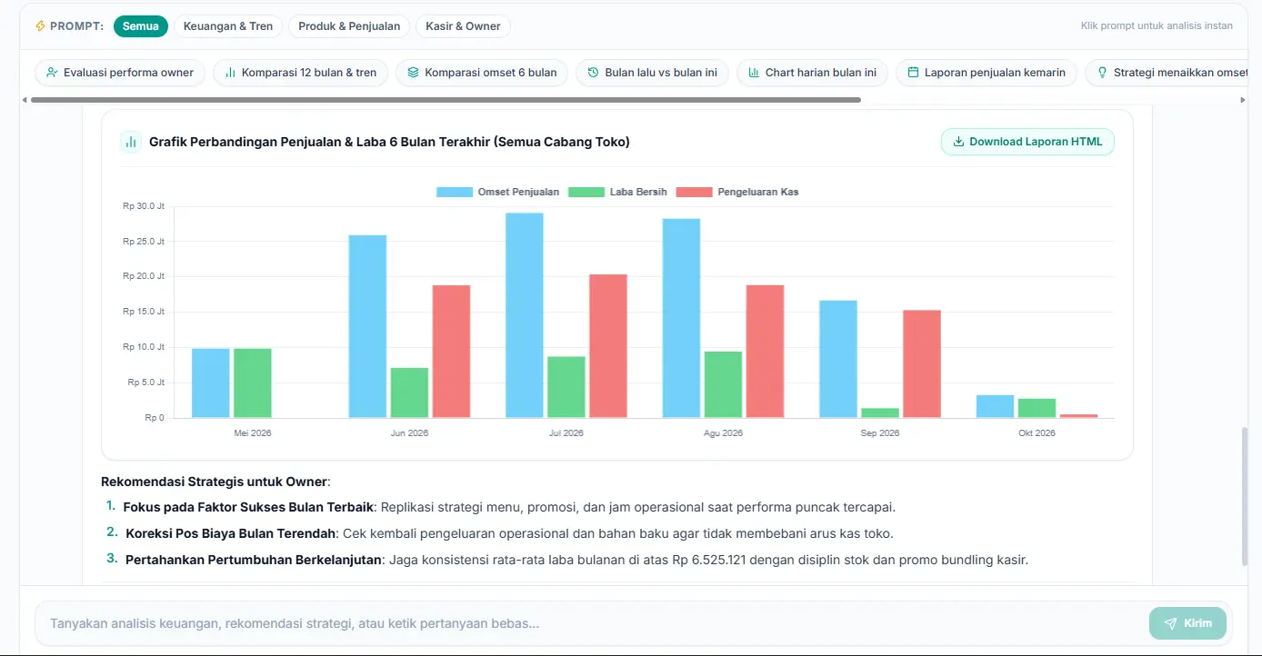The width and height of the screenshot is (1262, 656).
Task: Click the lightbulb icon on Strategi menaikkan omset
Action: (1102, 73)
